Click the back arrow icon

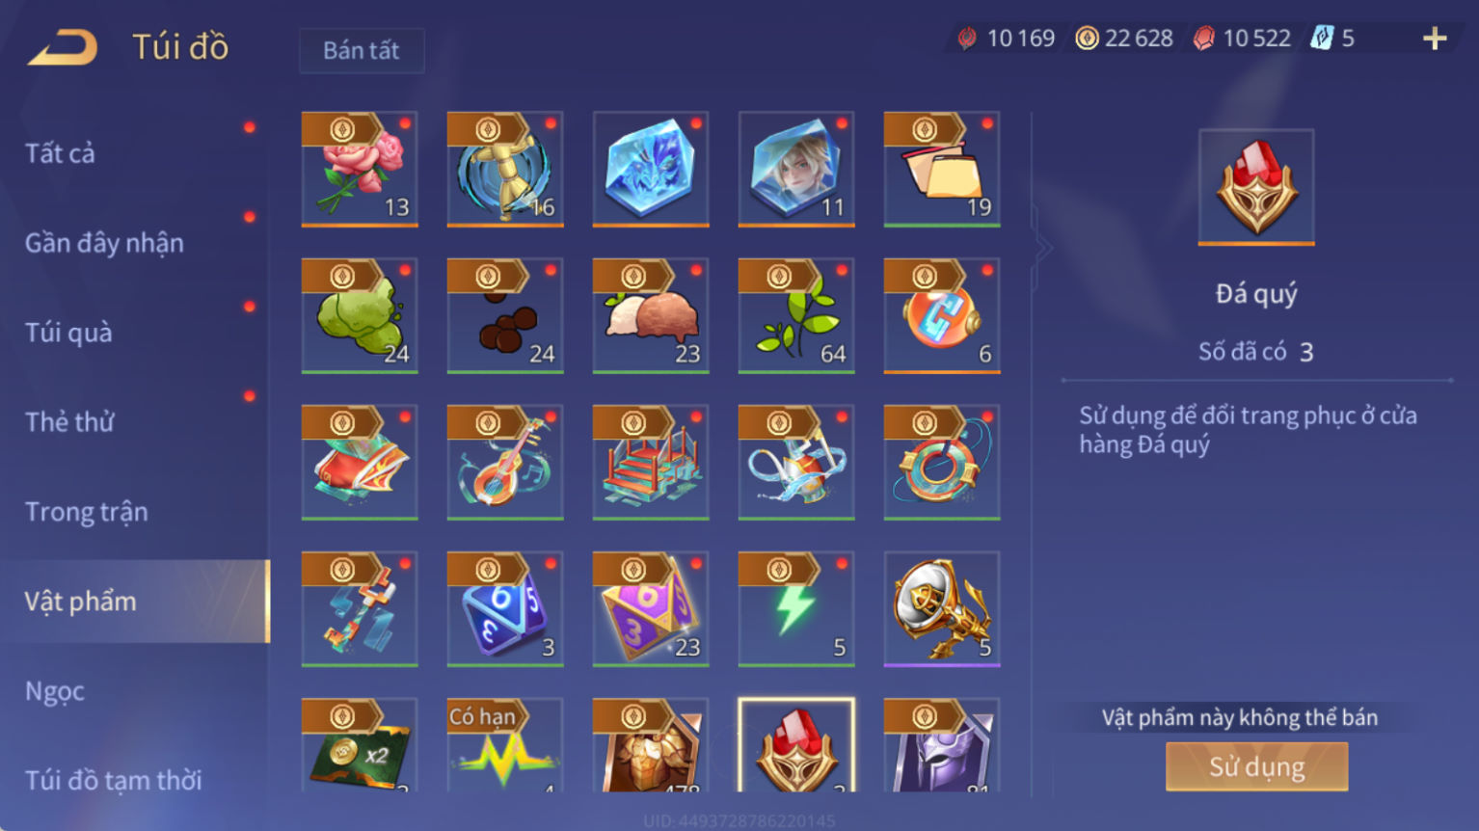pos(63,47)
